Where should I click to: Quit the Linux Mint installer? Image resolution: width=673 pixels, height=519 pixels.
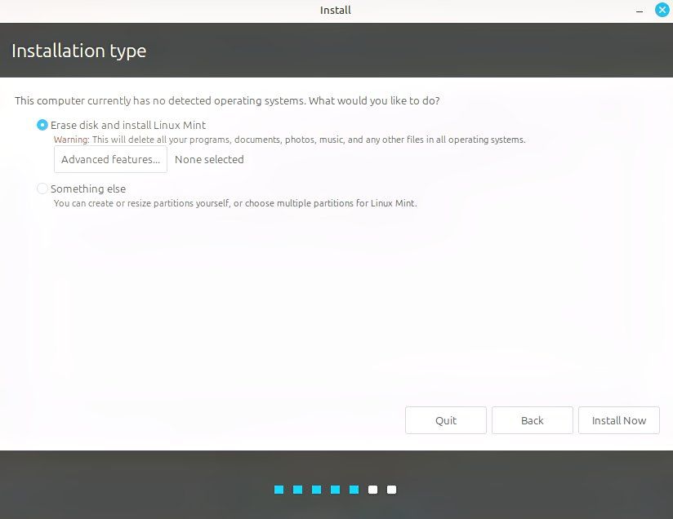click(445, 420)
